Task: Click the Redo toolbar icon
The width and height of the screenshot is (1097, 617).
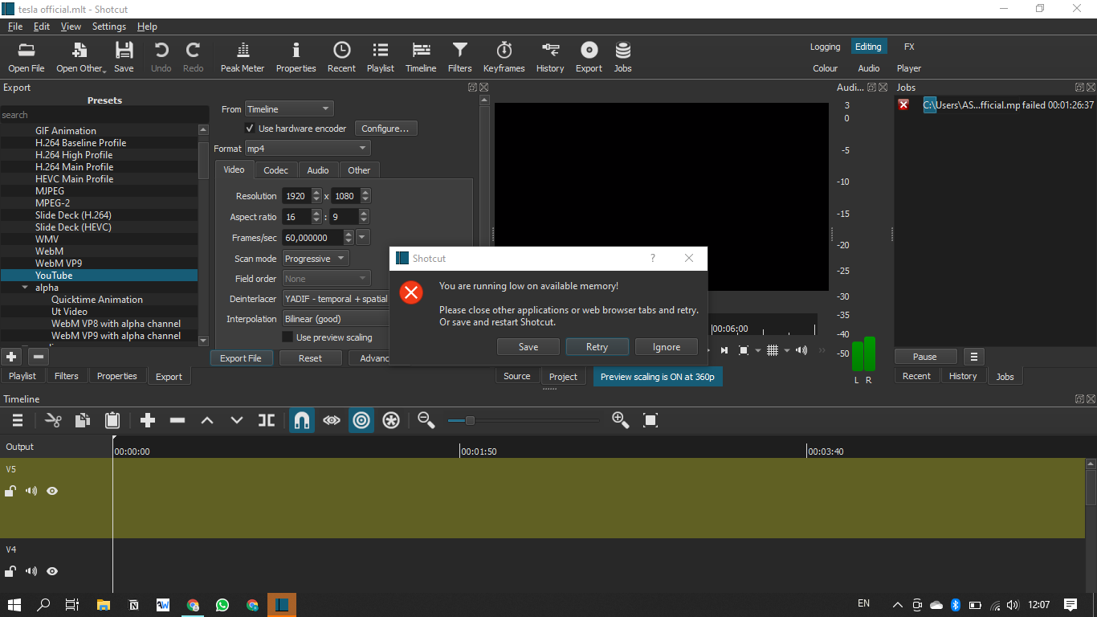Action: point(194,58)
